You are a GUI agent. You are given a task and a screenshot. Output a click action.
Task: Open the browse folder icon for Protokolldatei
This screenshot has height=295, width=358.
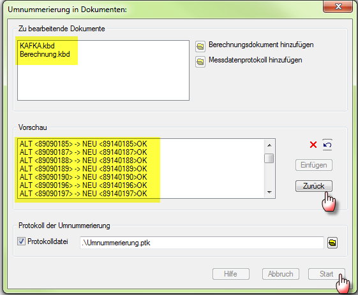click(x=332, y=243)
